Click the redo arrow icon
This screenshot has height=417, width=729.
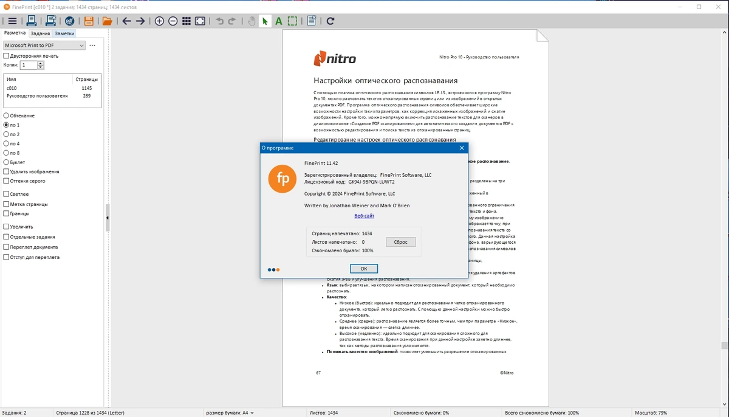click(232, 21)
